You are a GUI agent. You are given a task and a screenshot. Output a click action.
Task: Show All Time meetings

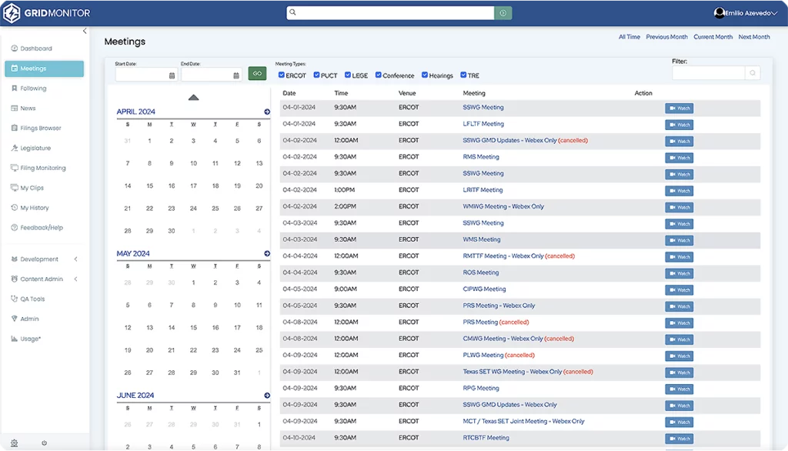tap(629, 37)
